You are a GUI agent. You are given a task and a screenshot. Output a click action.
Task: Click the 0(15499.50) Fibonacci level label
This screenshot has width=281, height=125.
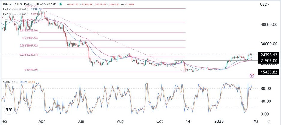pos(31,70)
